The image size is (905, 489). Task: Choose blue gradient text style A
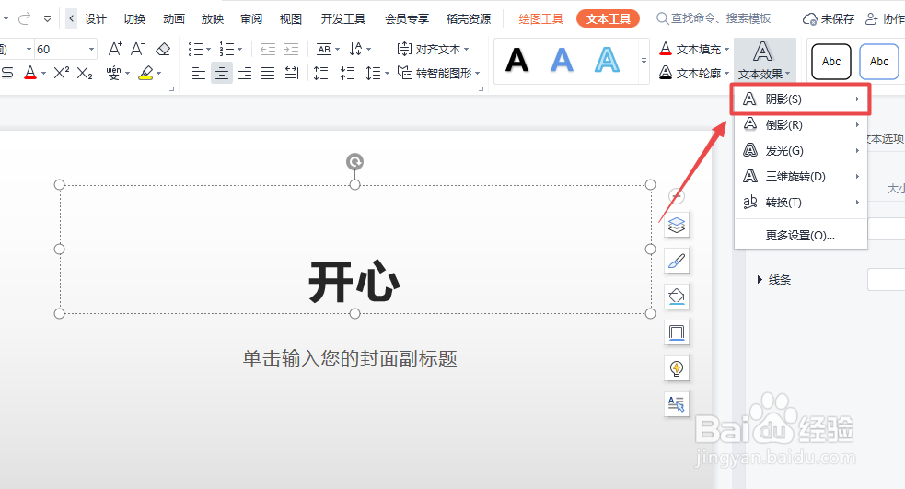[562, 60]
